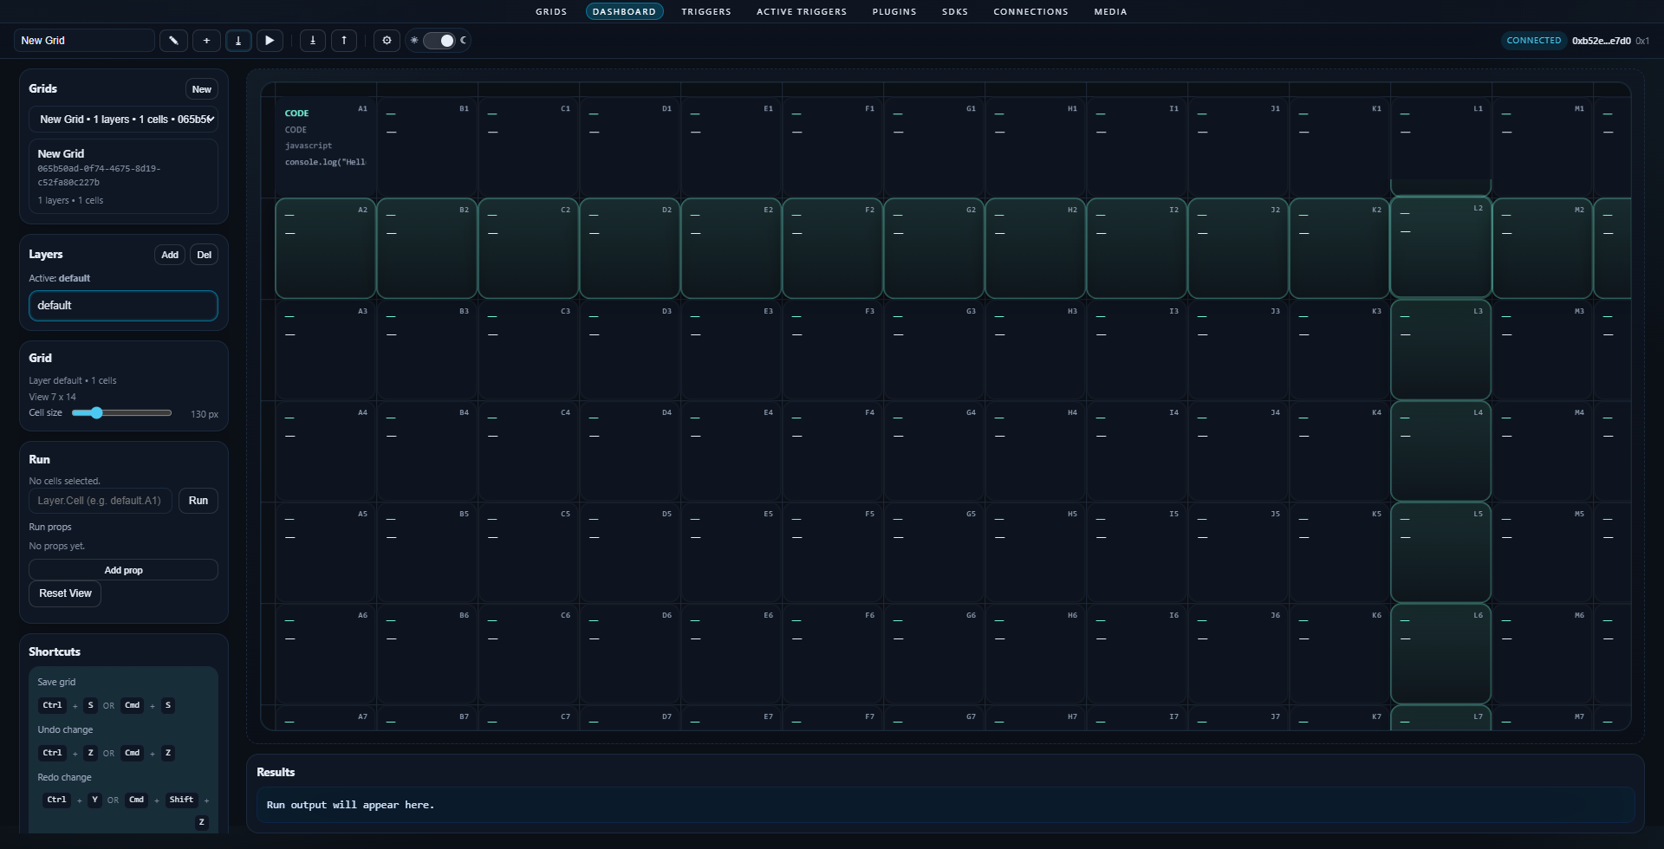Select grid cell F5
The image size is (1664, 849).
coord(833,553)
